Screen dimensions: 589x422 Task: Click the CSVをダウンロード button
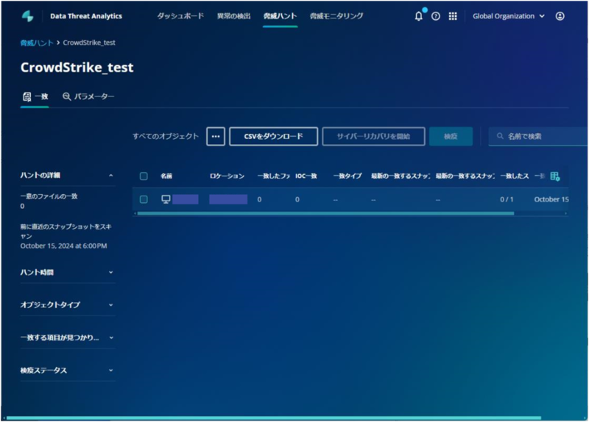point(273,136)
